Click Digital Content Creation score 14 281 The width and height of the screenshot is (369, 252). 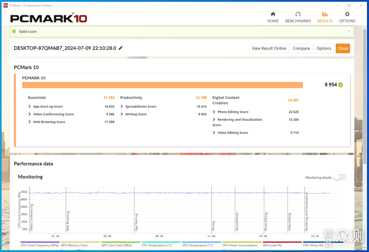pos(293,100)
